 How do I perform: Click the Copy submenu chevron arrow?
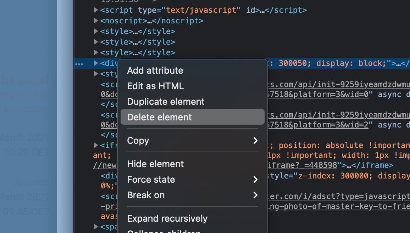[x=255, y=141]
